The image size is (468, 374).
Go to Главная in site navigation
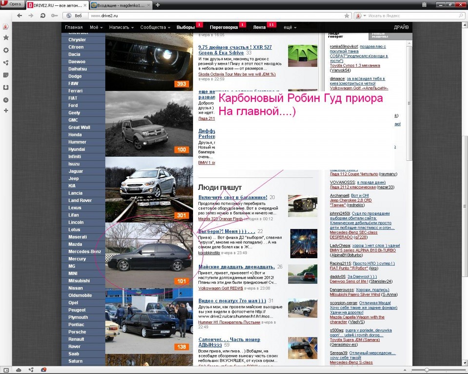74,27
